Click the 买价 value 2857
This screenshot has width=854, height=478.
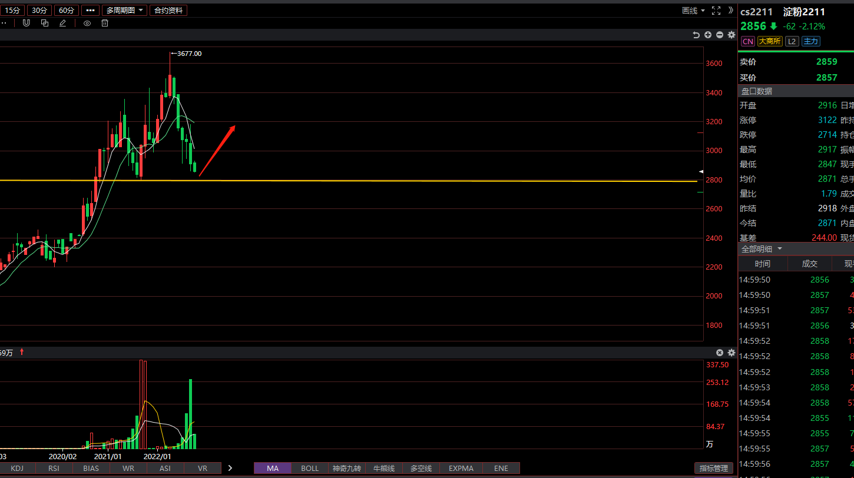click(827, 77)
